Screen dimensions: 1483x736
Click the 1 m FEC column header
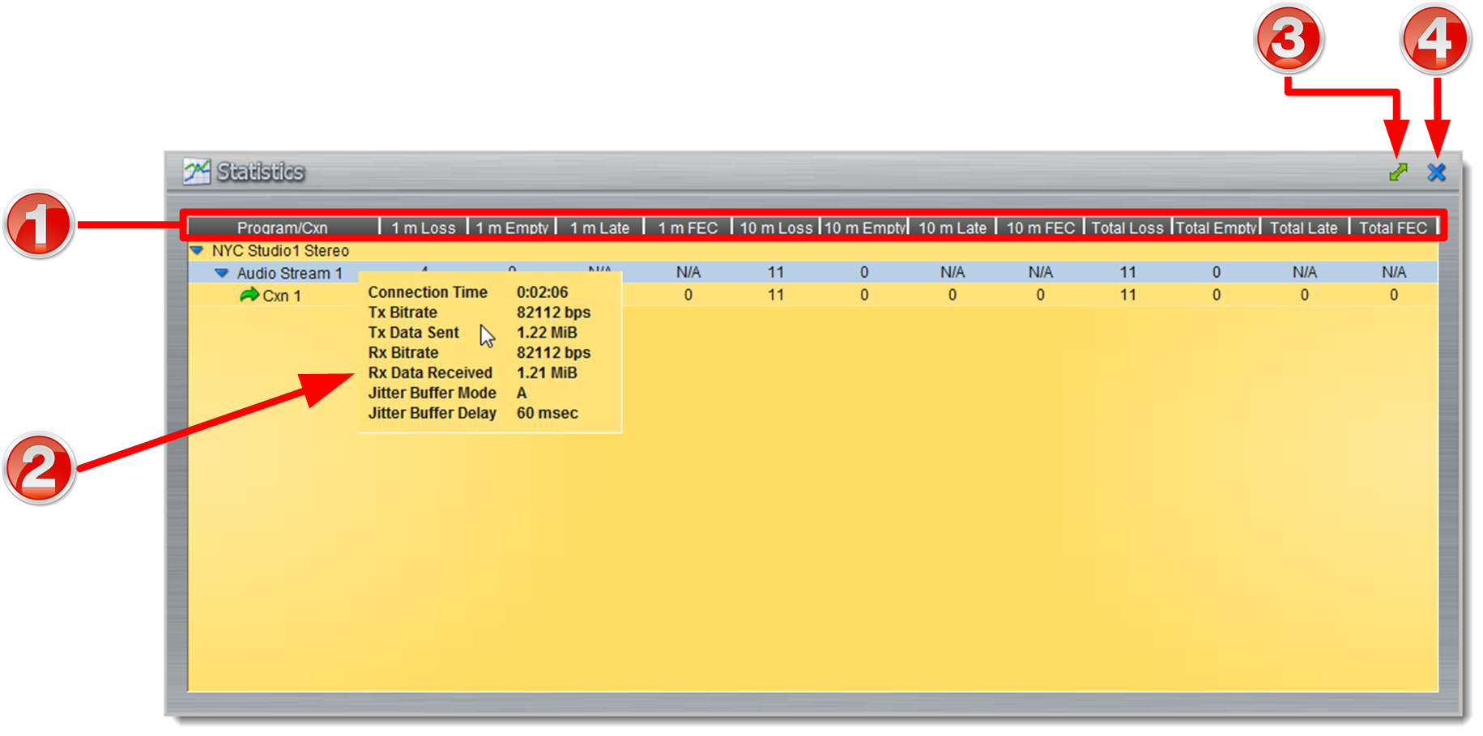[x=688, y=228]
